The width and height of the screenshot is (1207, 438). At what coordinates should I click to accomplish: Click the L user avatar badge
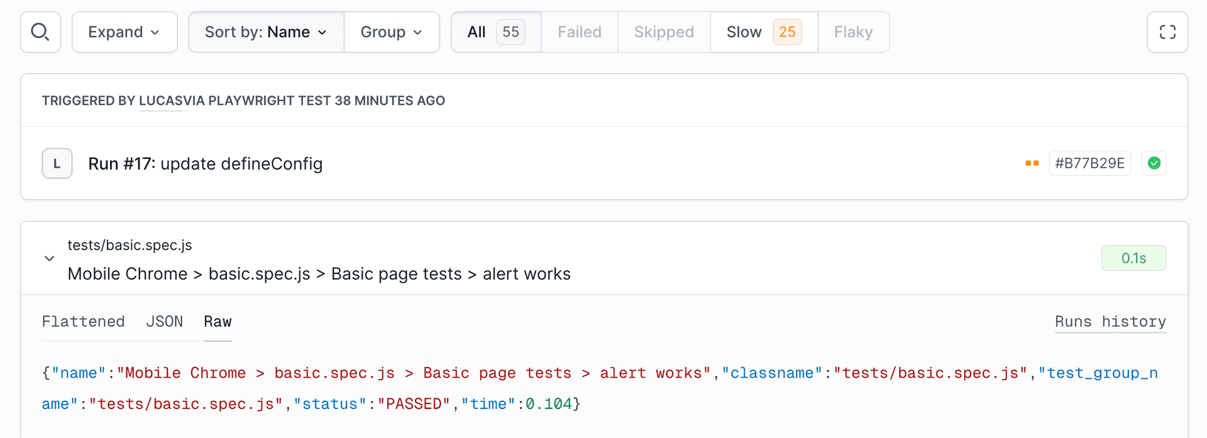point(57,163)
